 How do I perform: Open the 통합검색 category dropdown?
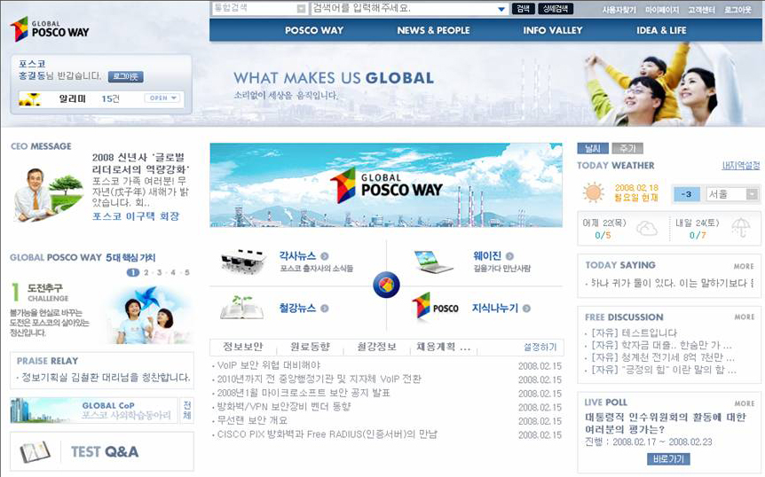pos(302,9)
